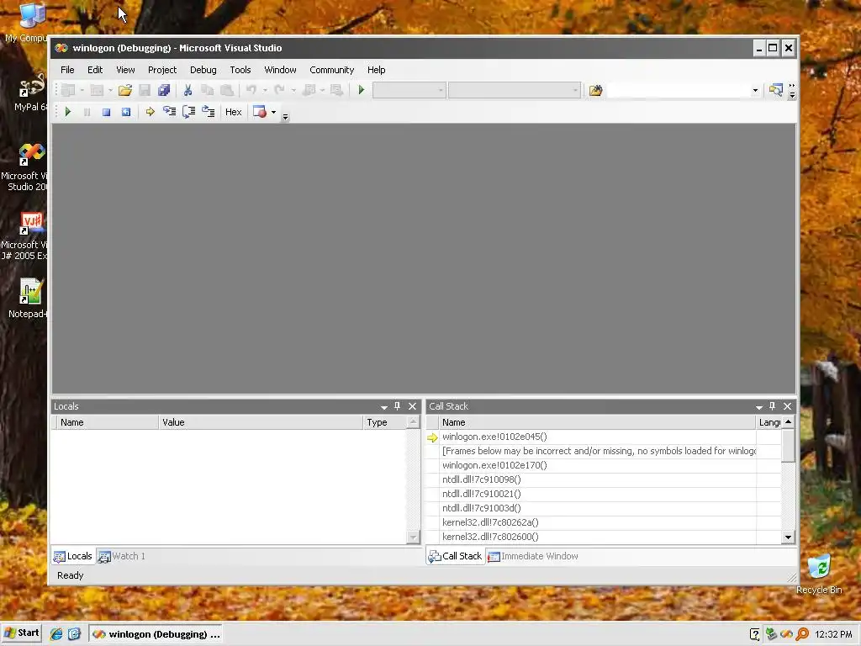Open the File menu
This screenshot has width=861, height=646.
pyautogui.click(x=67, y=70)
